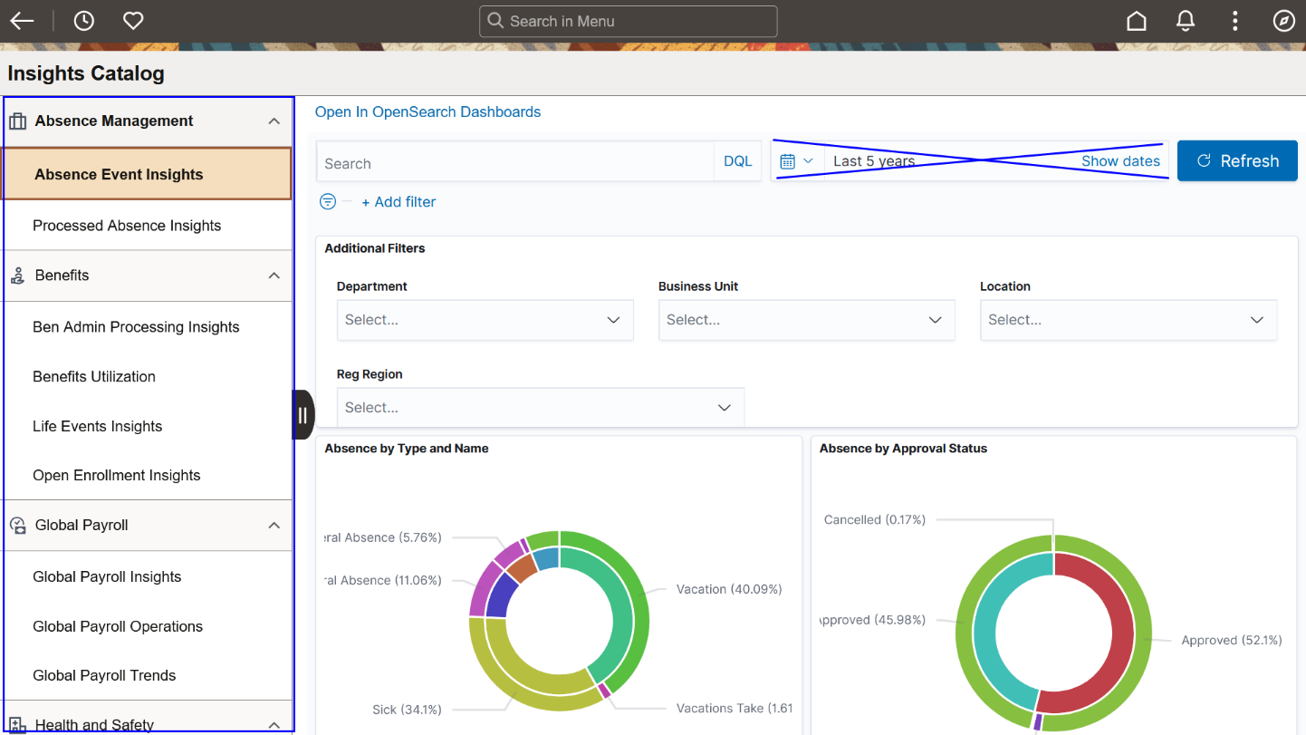The height and width of the screenshot is (735, 1306).
Task: Open the Reg Region dropdown
Action: 541,408
